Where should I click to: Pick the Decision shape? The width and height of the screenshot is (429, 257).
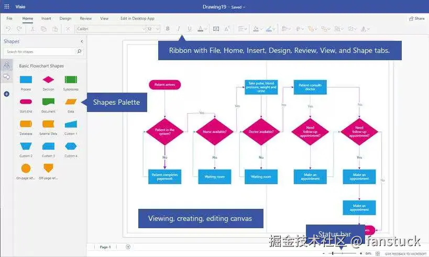point(48,80)
